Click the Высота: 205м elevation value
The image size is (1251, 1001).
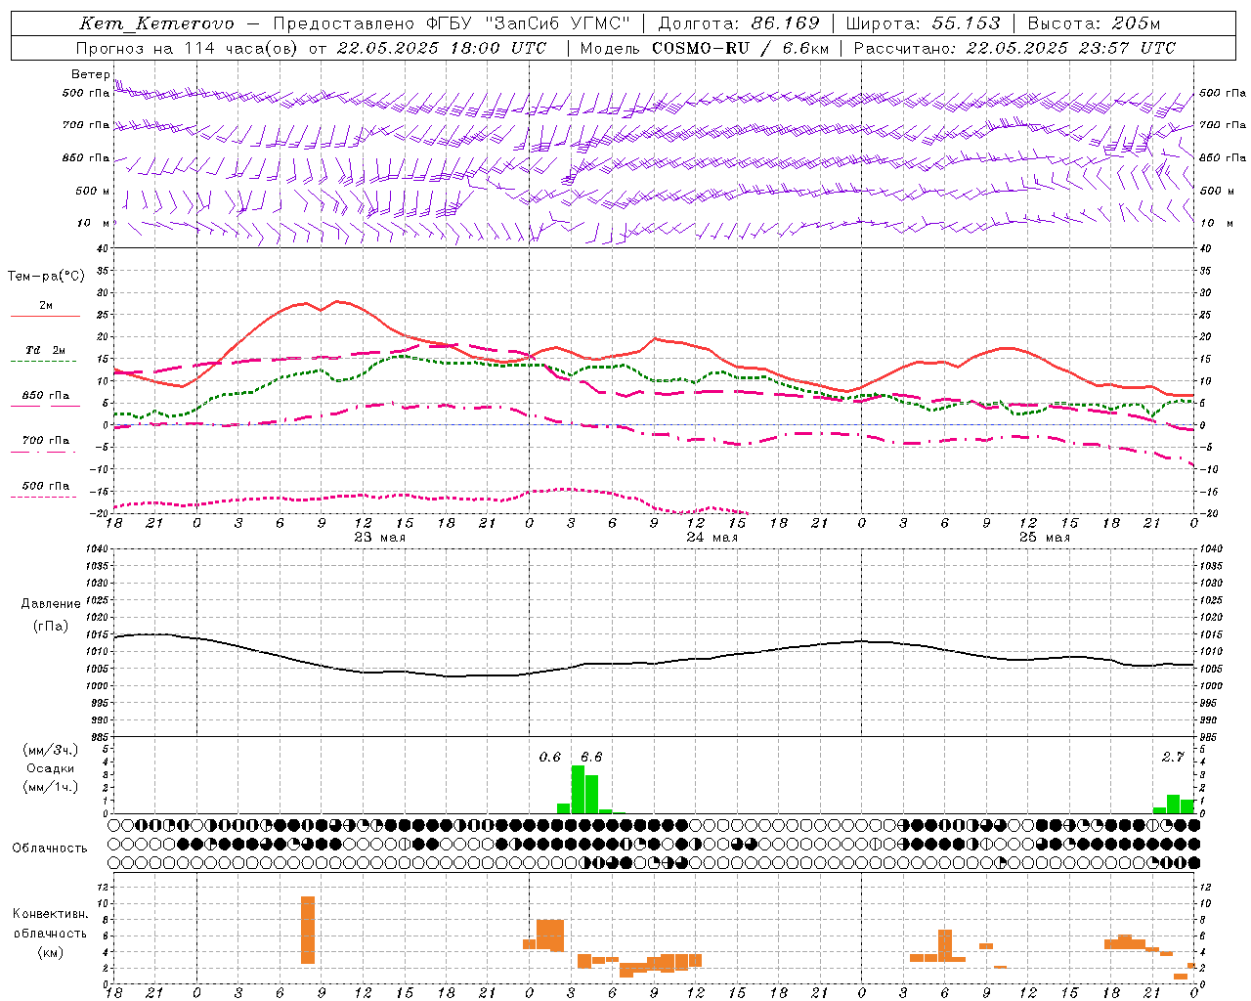coord(1094,23)
